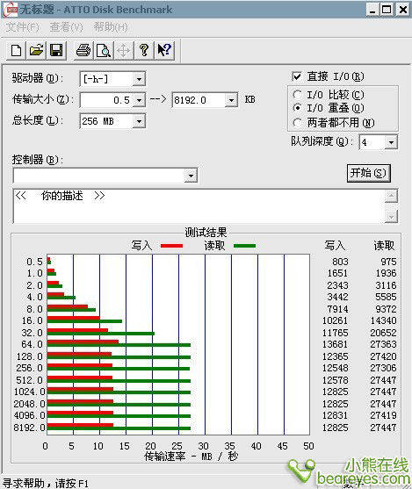Activate context help pointer icon
412x489 pixels.
coord(164,50)
